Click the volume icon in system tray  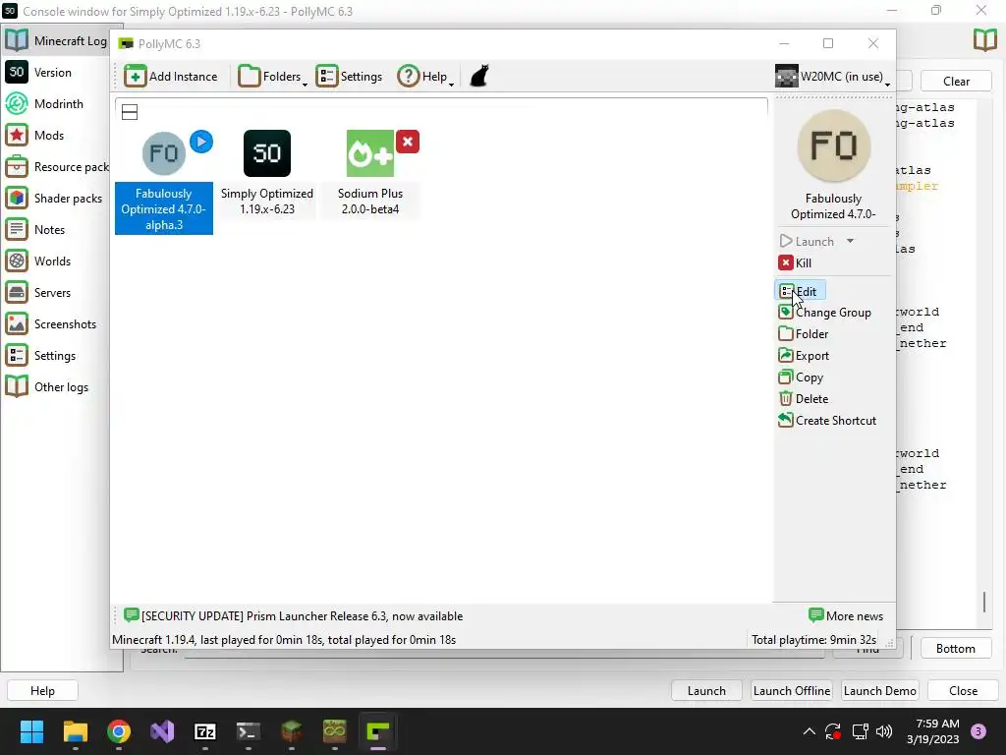pos(884,731)
